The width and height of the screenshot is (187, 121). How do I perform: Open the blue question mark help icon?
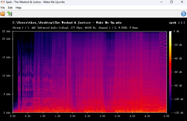184,14
